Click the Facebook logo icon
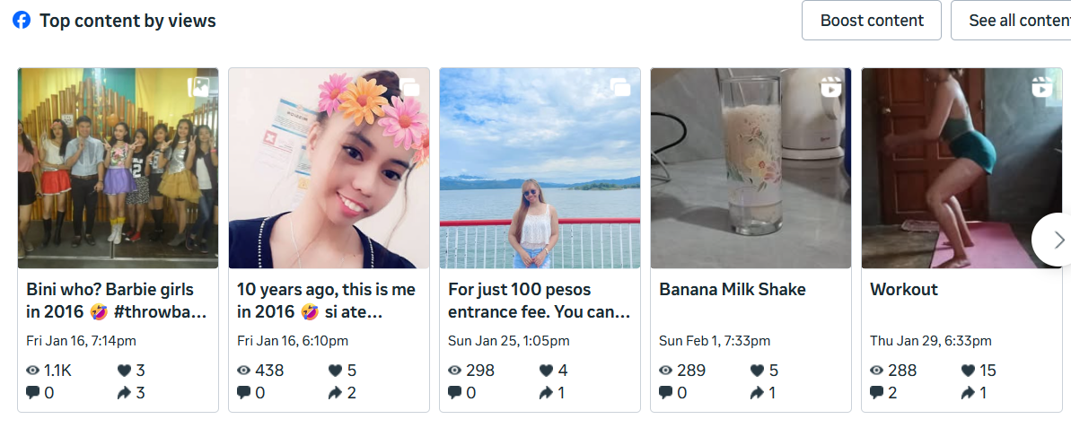 tap(22, 20)
